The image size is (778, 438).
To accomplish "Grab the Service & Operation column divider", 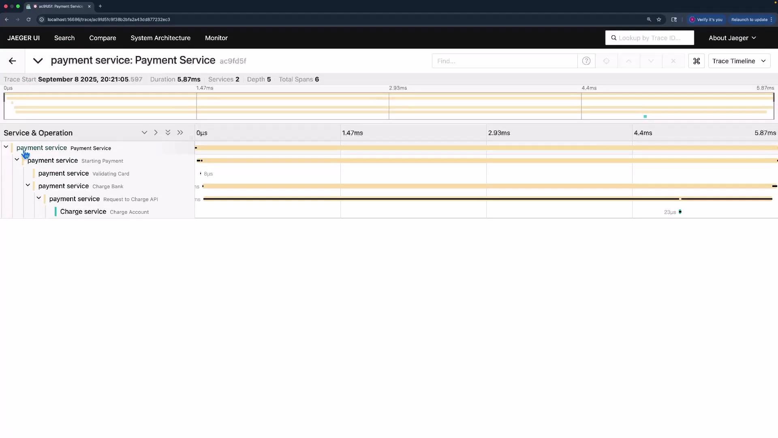I will 191,137.
